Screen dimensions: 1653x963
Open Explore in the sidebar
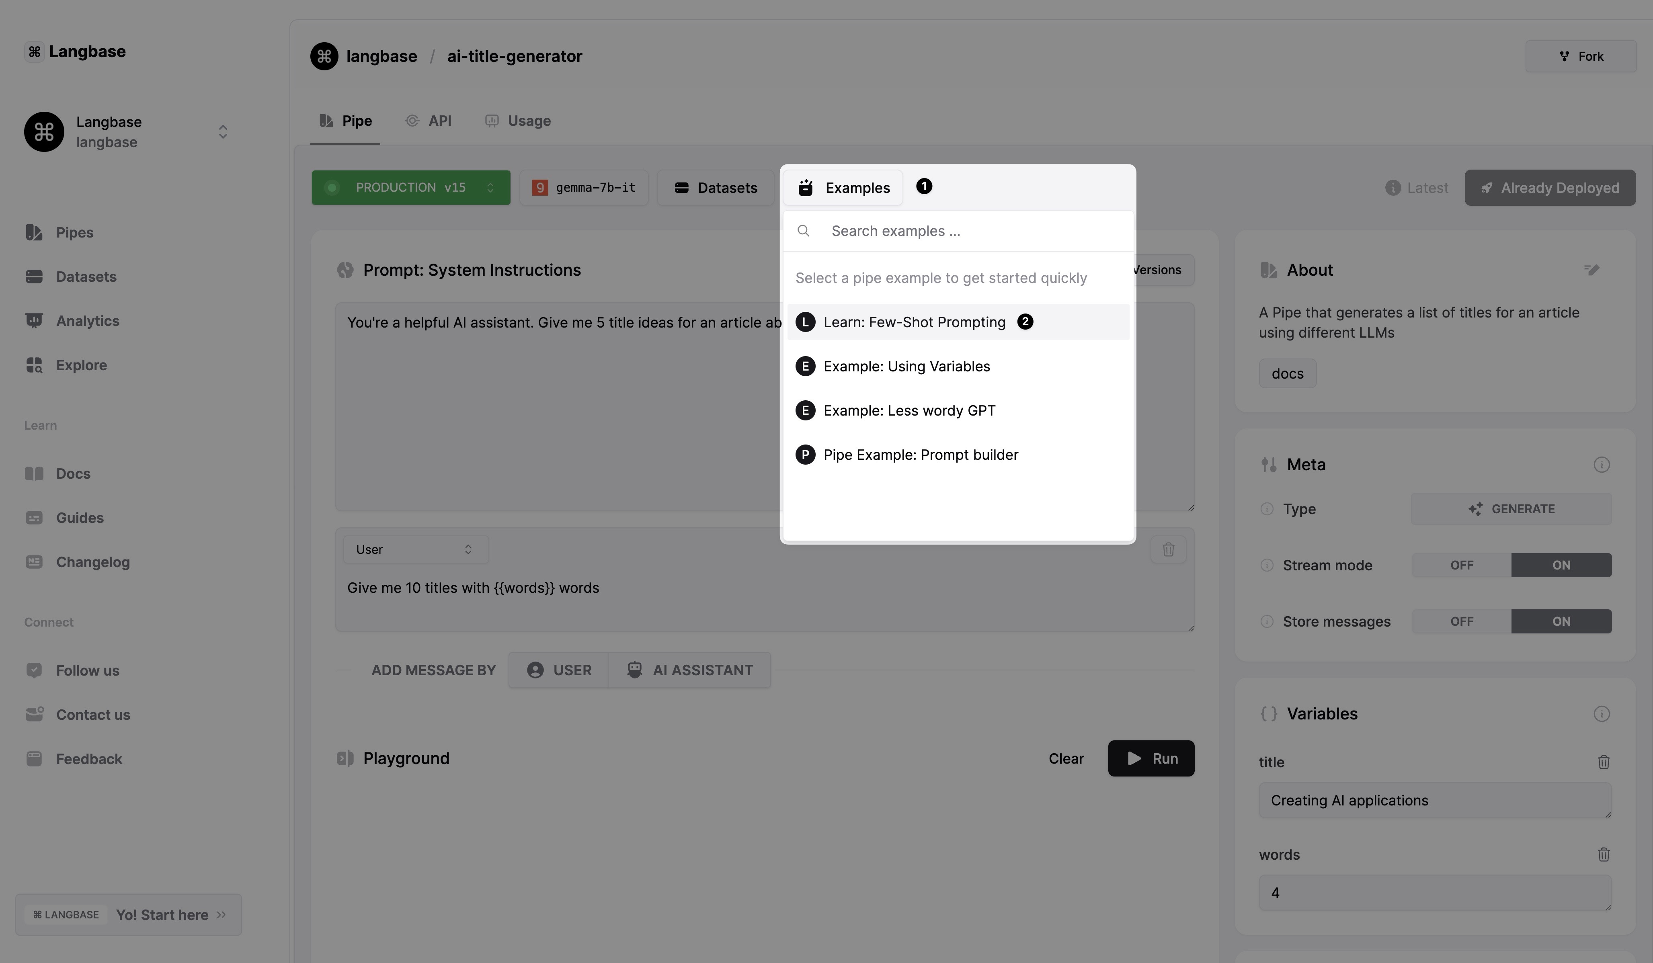[x=81, y=365]
